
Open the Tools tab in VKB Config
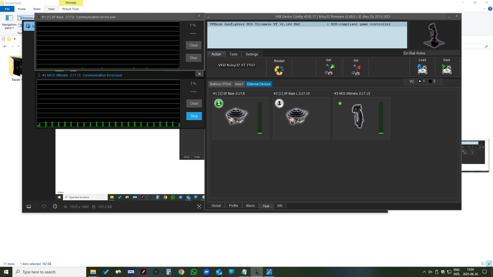[233, 54]
